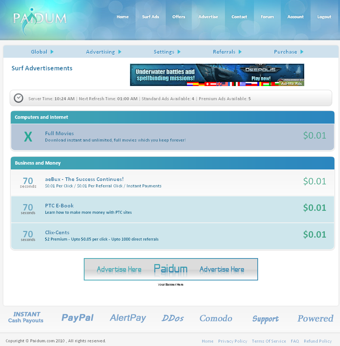Open the aeBux - The Success Continues ad

click(x=84, y=179)
